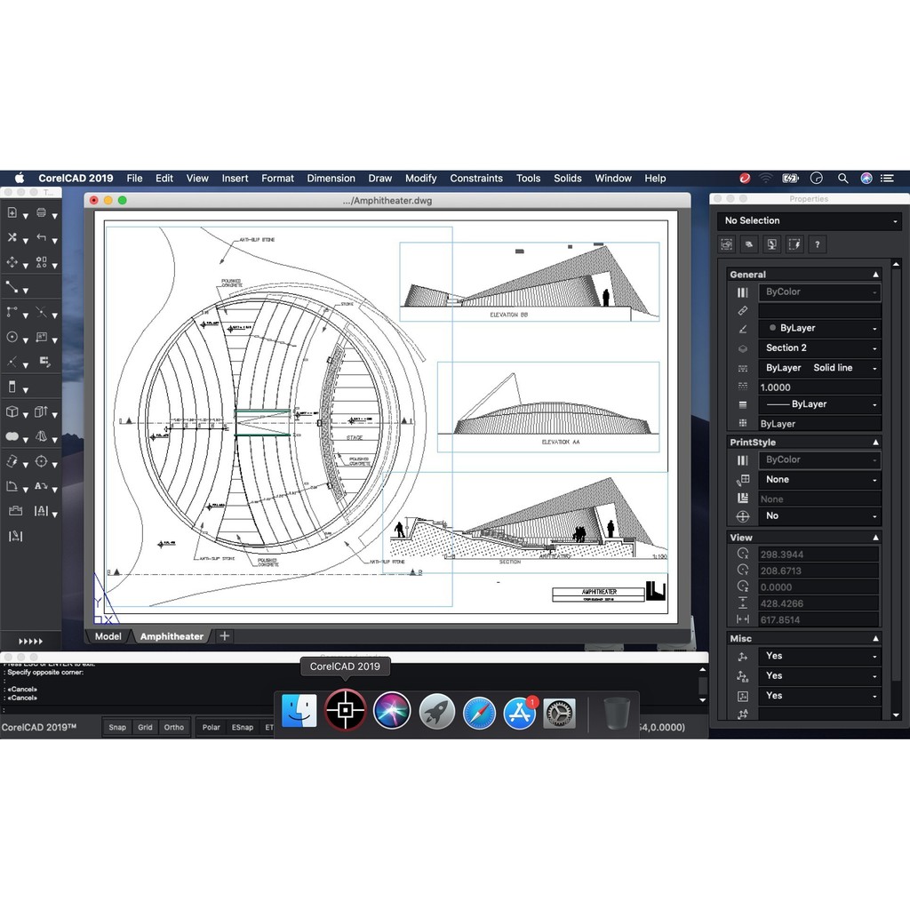Viewport: 910px width, 910px height.
Task: Toggle Ortho mode in the status bar
Action: tap(174, 727)
